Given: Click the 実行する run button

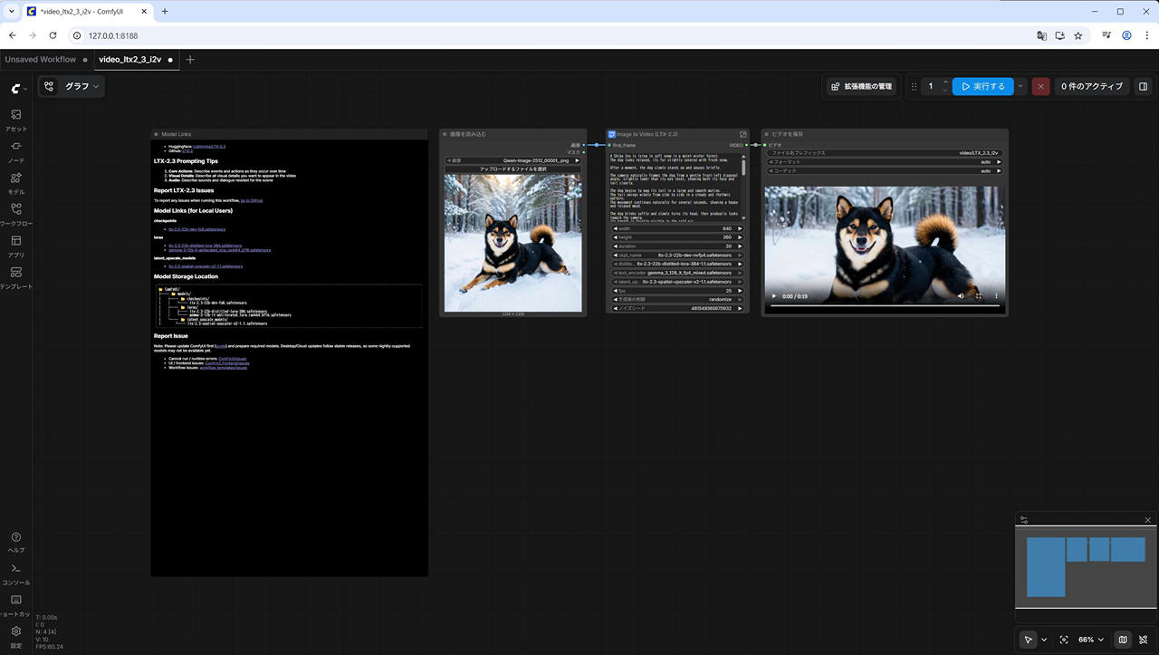Looking at the screenshot, I should click(x=982, y=86).
